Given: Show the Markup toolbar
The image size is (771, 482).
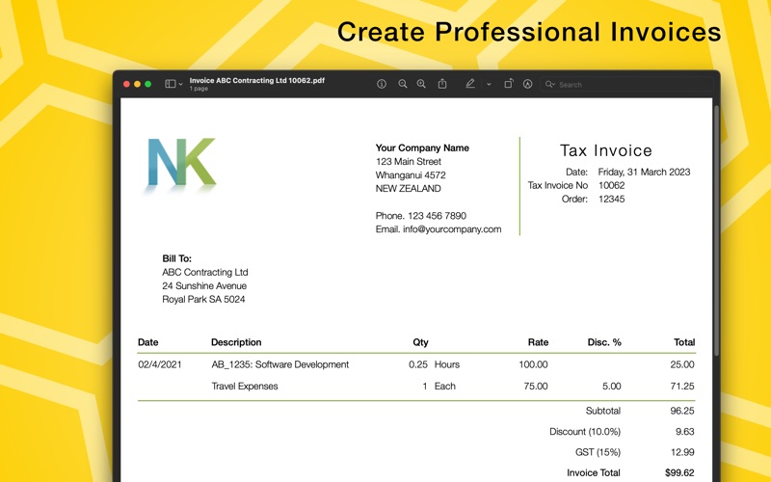Looking at the screenshot, I should [527, 84].
